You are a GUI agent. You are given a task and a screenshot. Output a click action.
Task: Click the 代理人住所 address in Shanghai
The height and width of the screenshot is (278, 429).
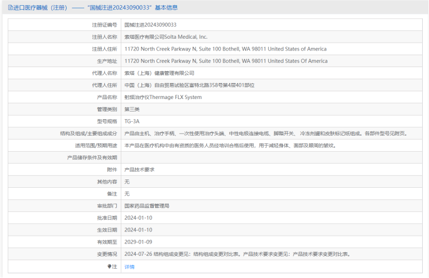[x=189, y=85]
